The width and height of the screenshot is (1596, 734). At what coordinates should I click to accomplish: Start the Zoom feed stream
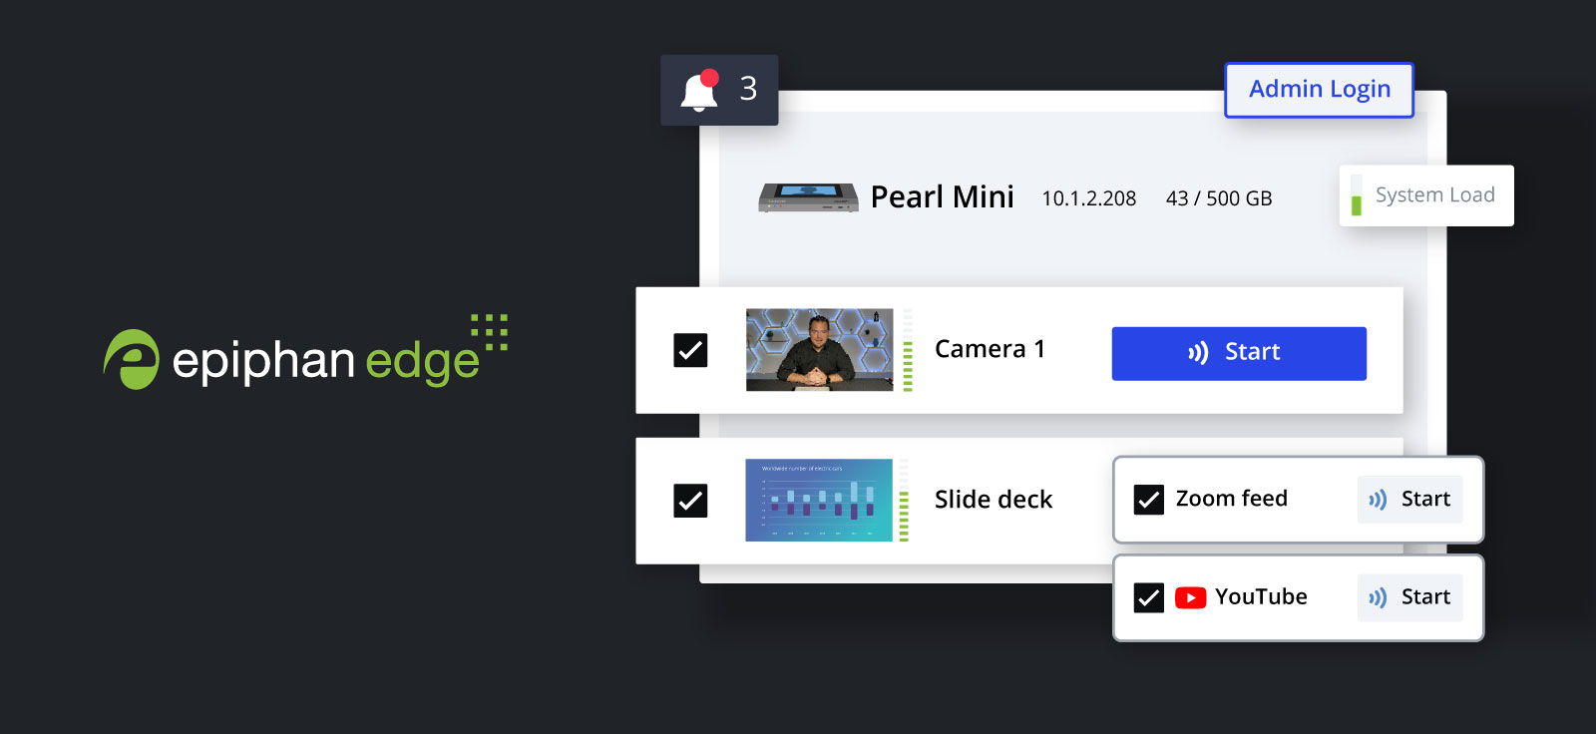[1409, 500]
